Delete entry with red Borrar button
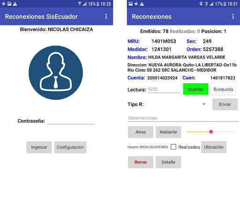This screenshot has height=201, width=240. (141, 162)
